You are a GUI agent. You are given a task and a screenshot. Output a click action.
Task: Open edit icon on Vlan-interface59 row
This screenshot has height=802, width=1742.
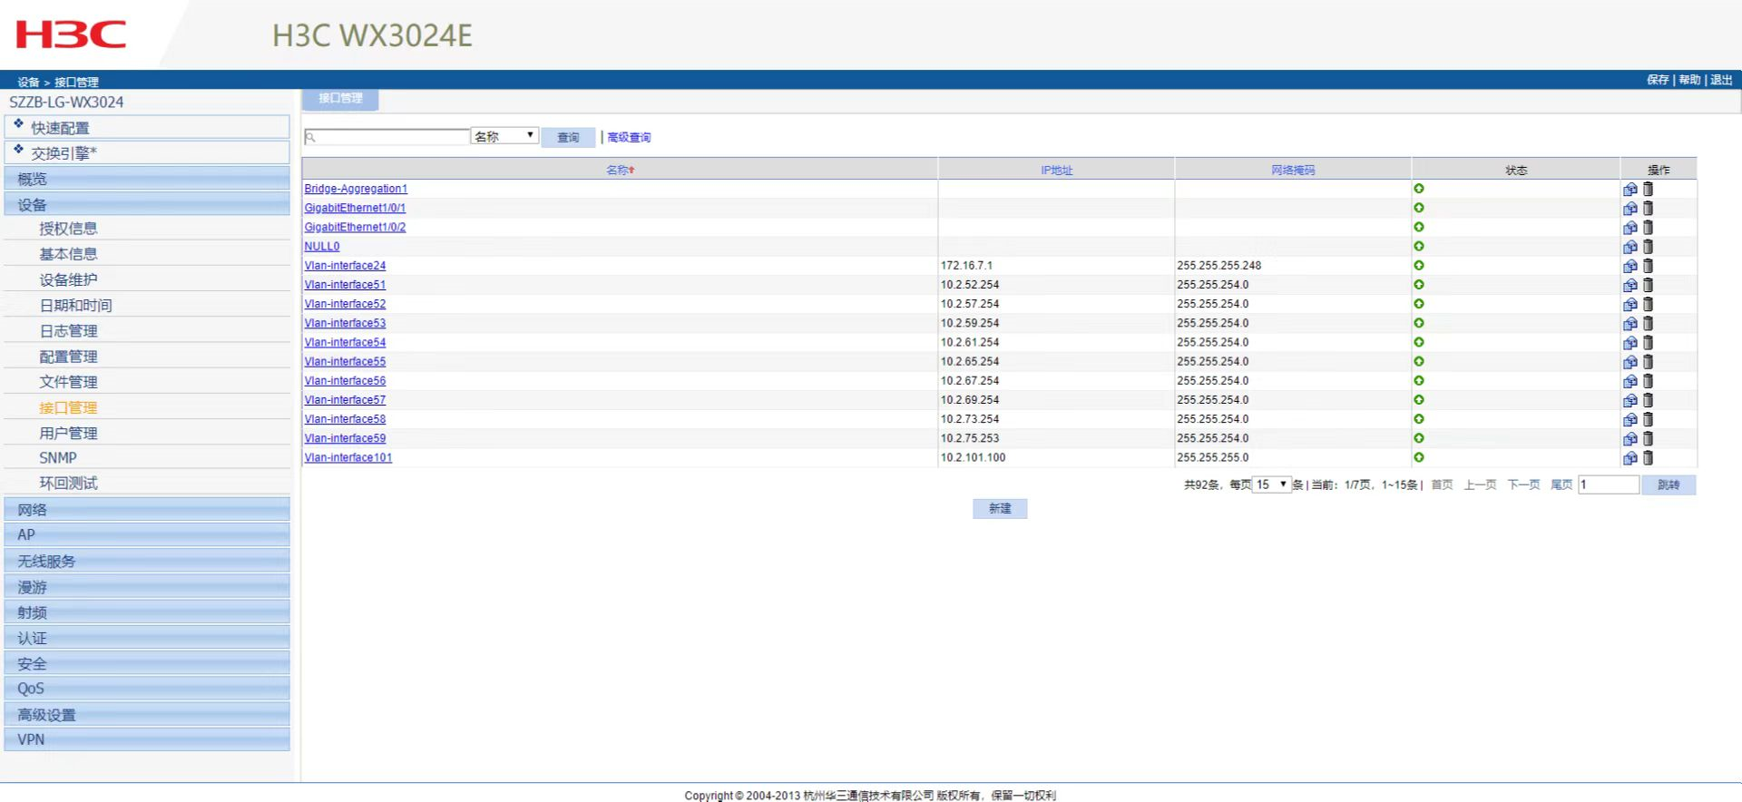pos(1630,438)
